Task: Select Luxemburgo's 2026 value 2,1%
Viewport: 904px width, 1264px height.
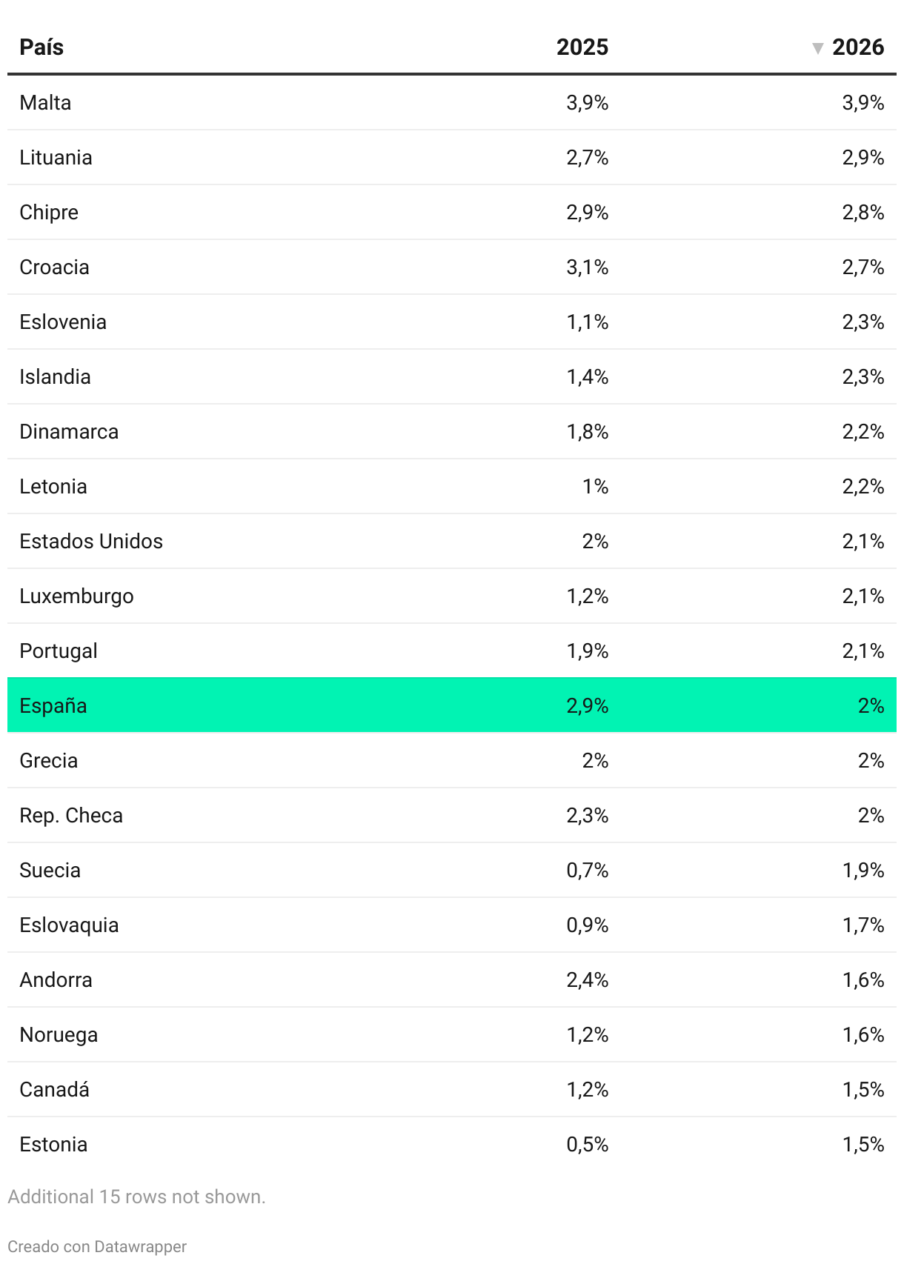Action: point(863,596)
